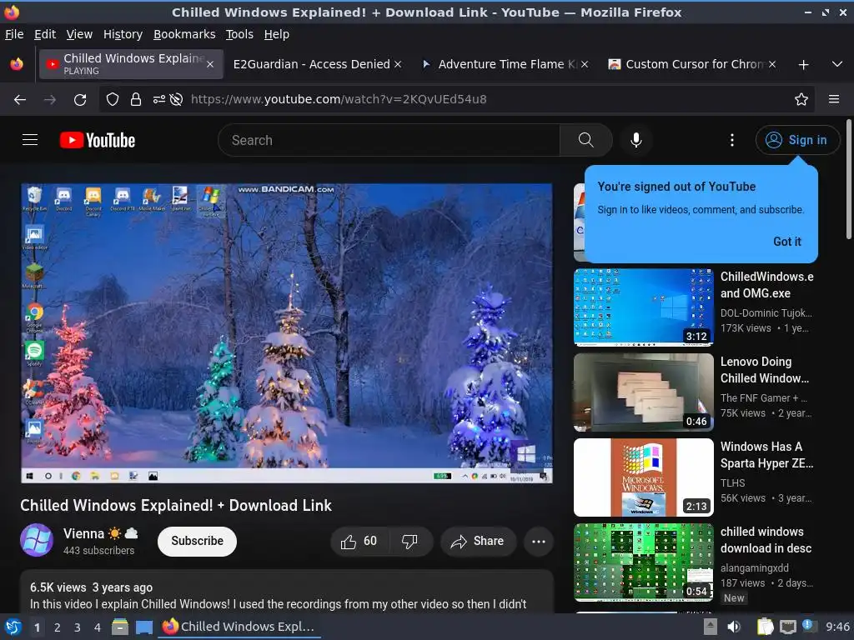Open the Firefox application menu
The height and width of the screenshot is (640, 854).
[x=833, y=99]
